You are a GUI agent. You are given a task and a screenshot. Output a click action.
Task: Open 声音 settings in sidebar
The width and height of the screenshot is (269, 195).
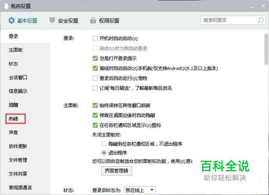click(x=13, y=132)
